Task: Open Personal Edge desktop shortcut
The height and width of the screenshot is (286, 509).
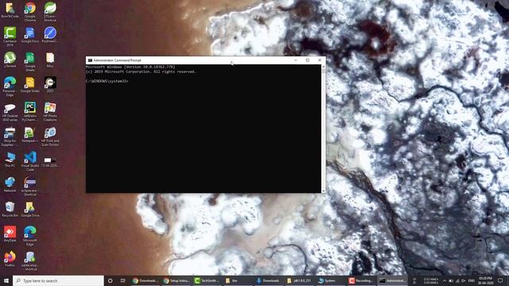Action: click(10, 87)
